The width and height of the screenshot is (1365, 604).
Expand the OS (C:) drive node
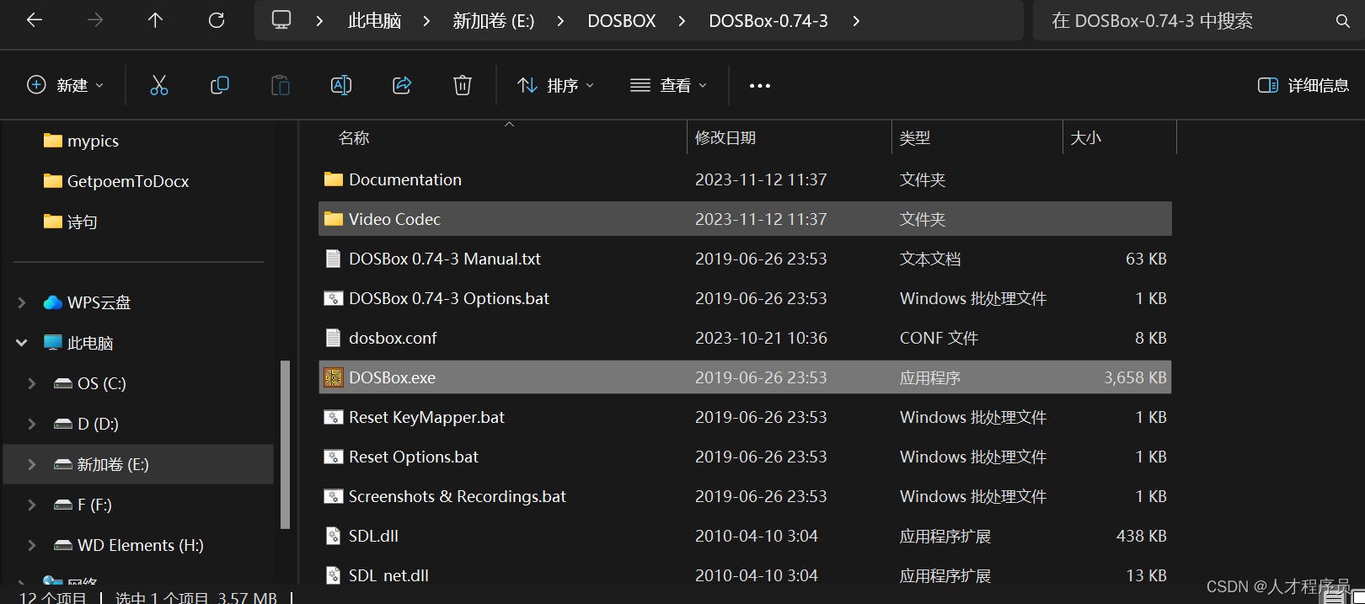[32, 383]
